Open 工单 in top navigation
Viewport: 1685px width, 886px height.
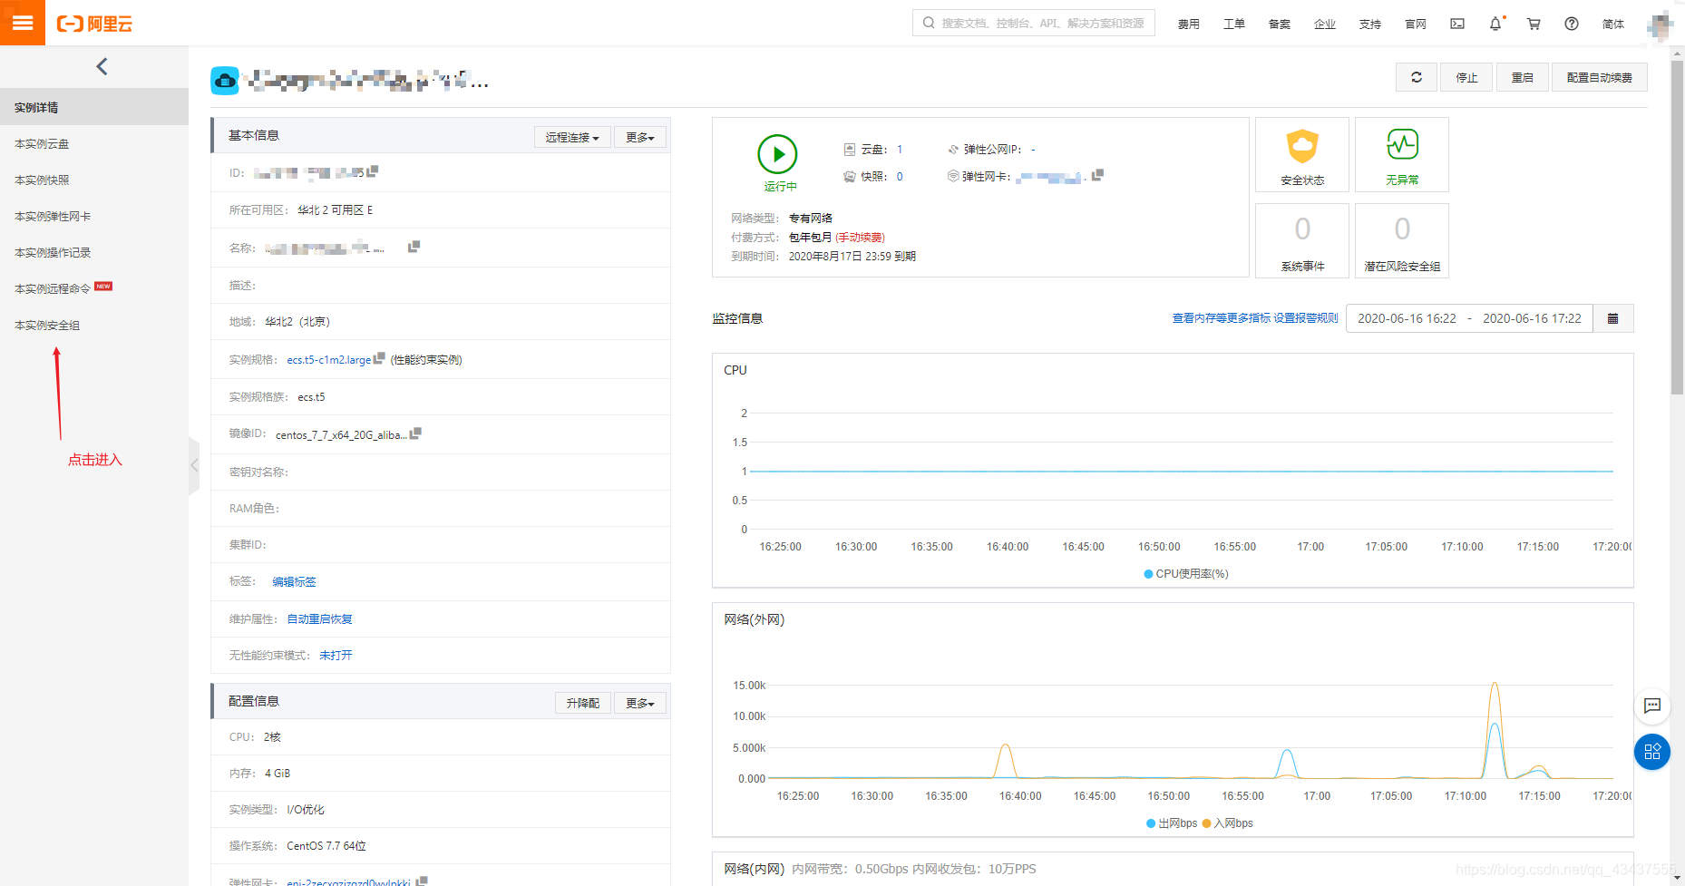[1233, 24]
